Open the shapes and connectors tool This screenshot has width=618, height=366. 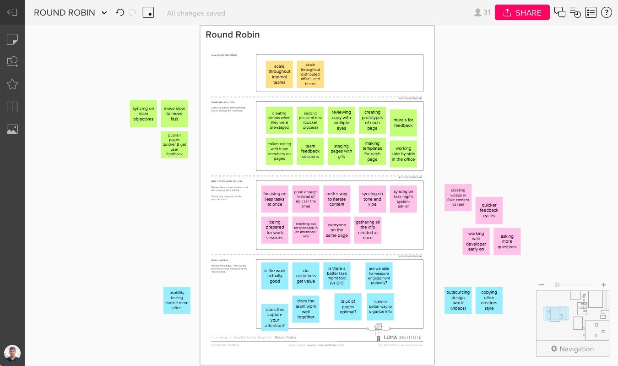pos(12,62)
